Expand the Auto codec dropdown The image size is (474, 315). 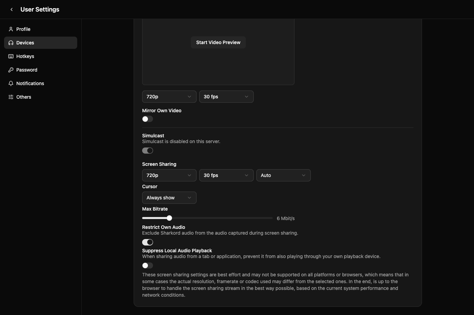point(284,175)
